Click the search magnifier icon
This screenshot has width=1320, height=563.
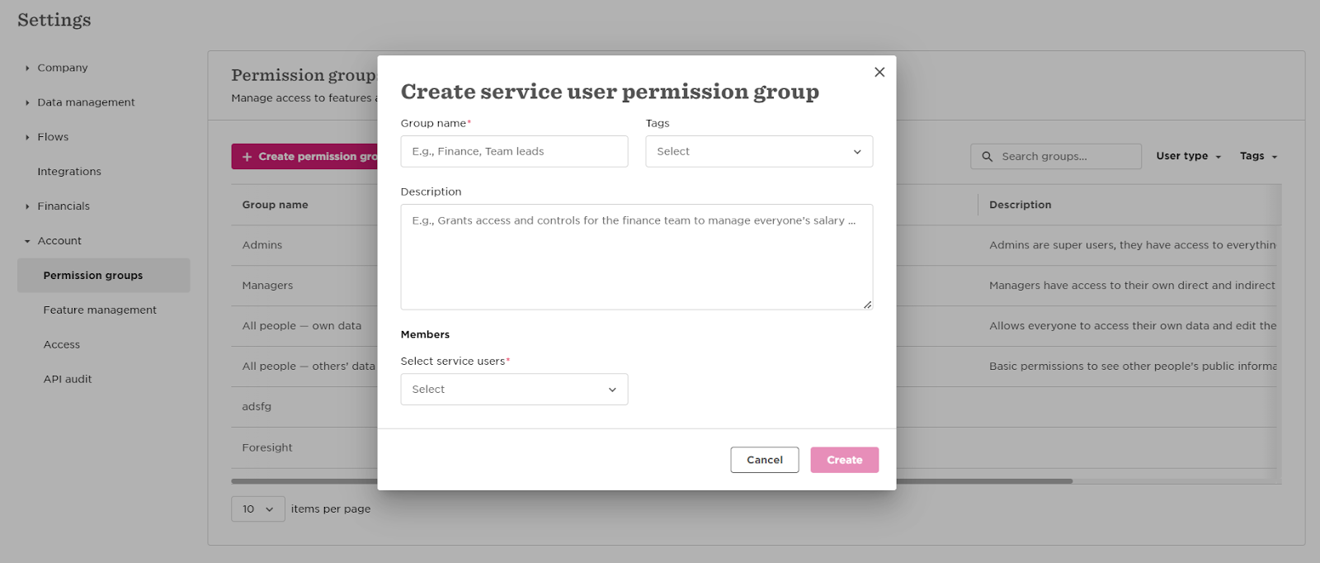tap(988, 156)
